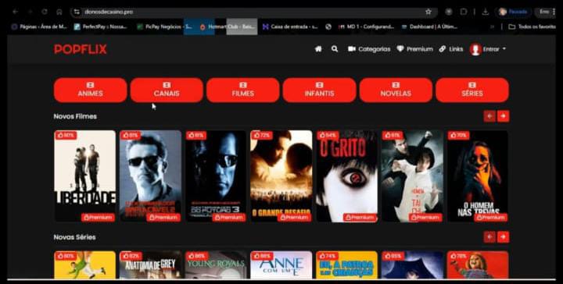Screen dimensions: 563x284
Task: Open the Todos os favoritos folder
Action: tap(533, 27)
